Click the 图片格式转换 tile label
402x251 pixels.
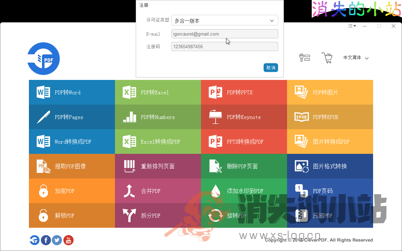click(330, 166)
